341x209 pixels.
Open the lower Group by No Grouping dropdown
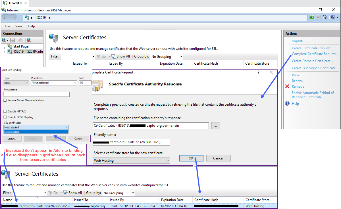[119, 193]
